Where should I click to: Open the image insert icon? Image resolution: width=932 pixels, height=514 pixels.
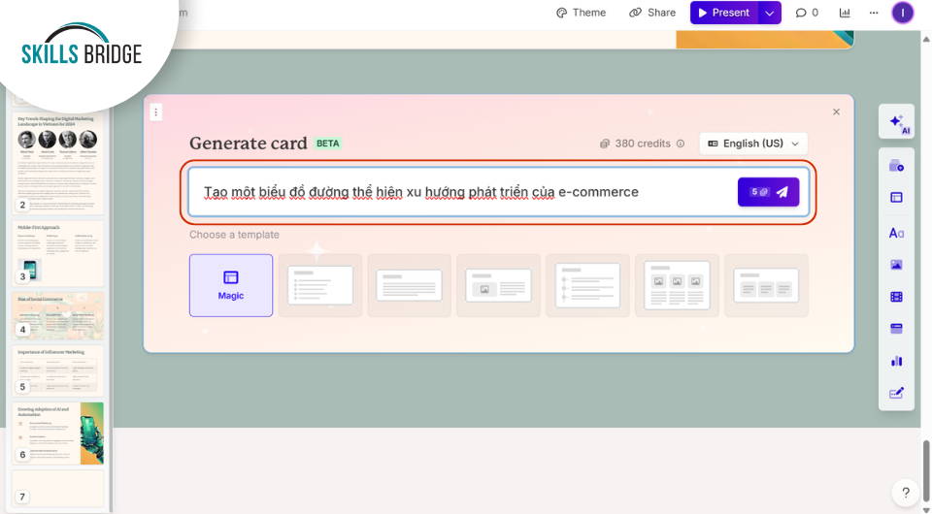[896, 265]
